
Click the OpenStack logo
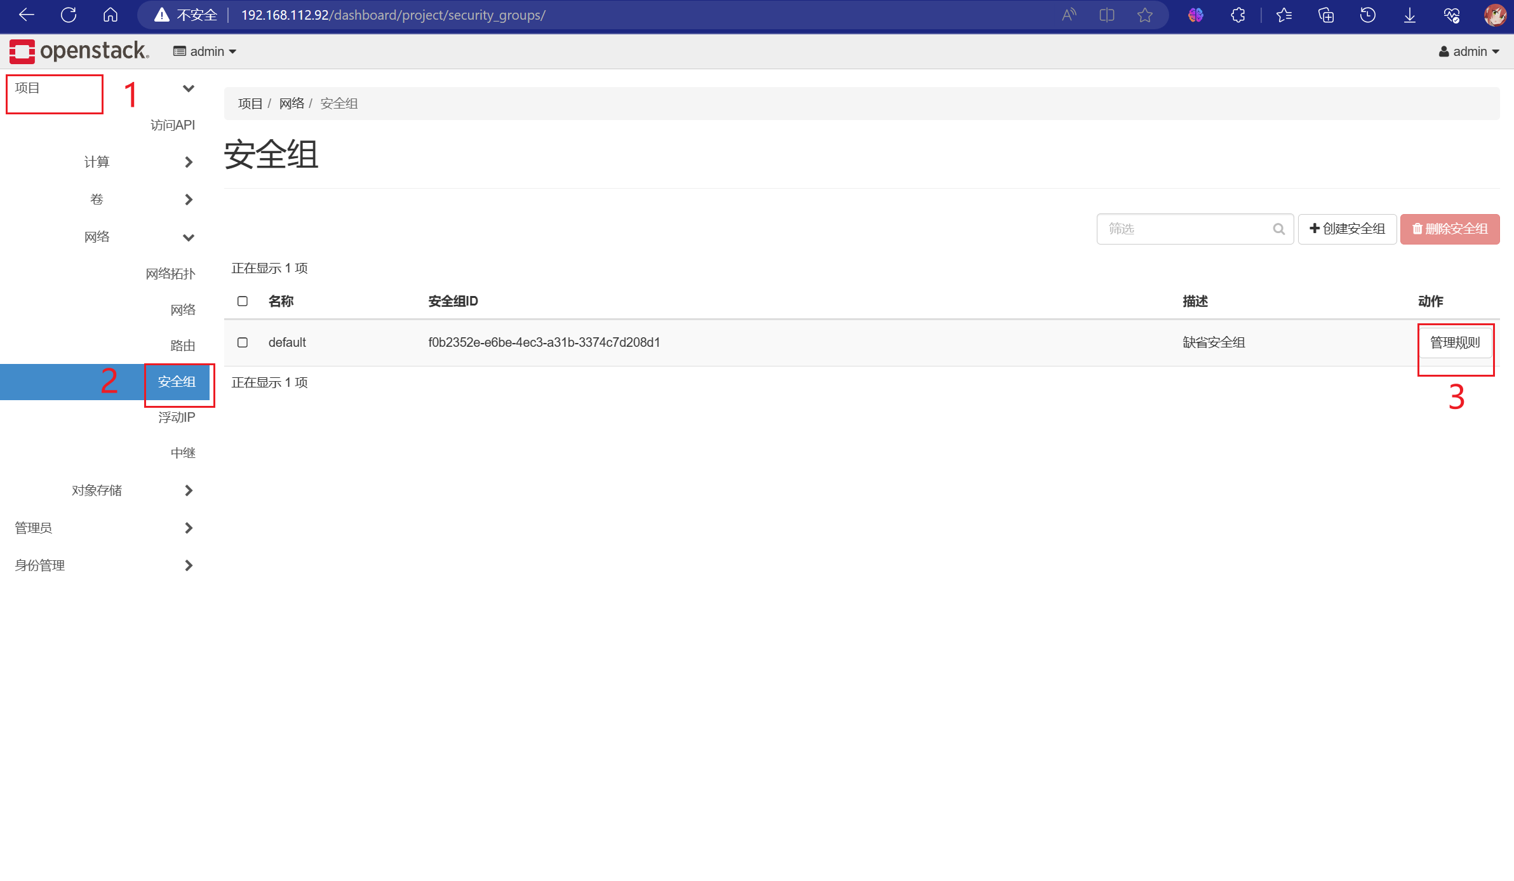[79, 51]
